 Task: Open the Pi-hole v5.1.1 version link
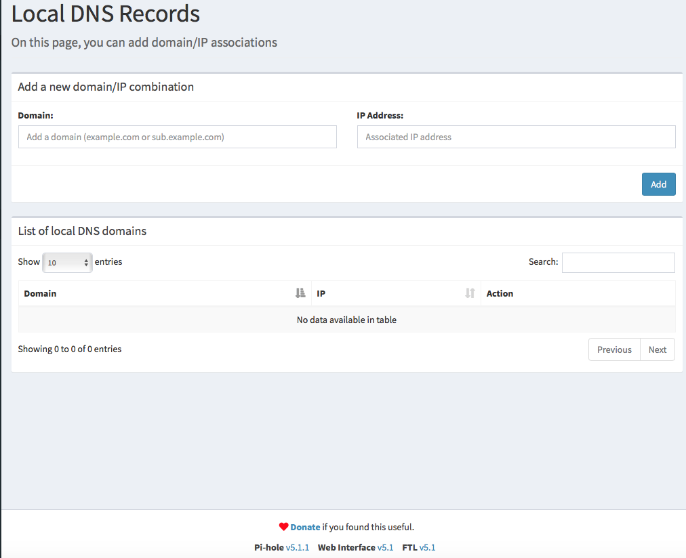pyautogui.click(x=297, y=547)
